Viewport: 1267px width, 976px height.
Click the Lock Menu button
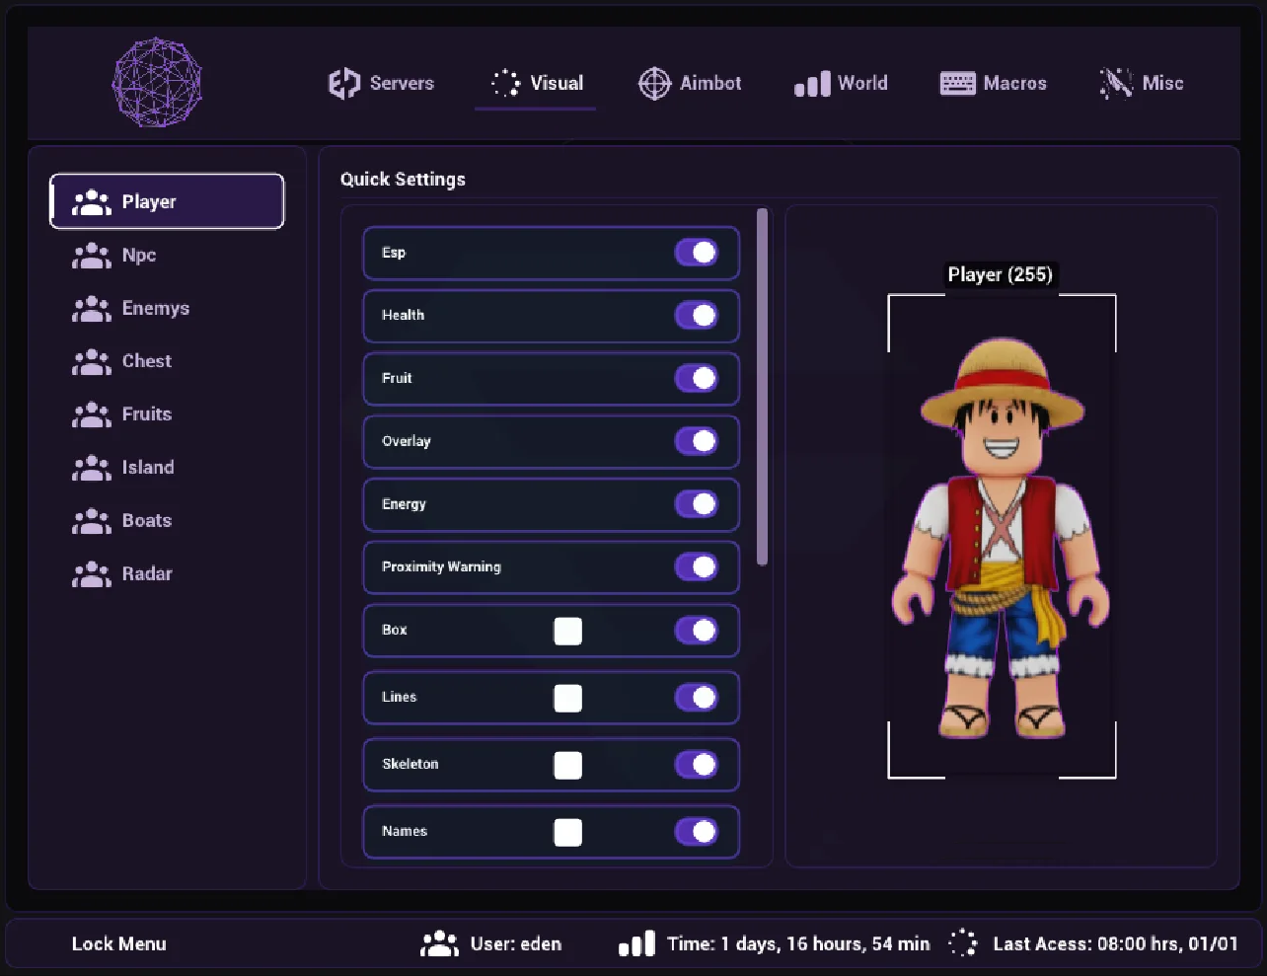coord(118,944)
